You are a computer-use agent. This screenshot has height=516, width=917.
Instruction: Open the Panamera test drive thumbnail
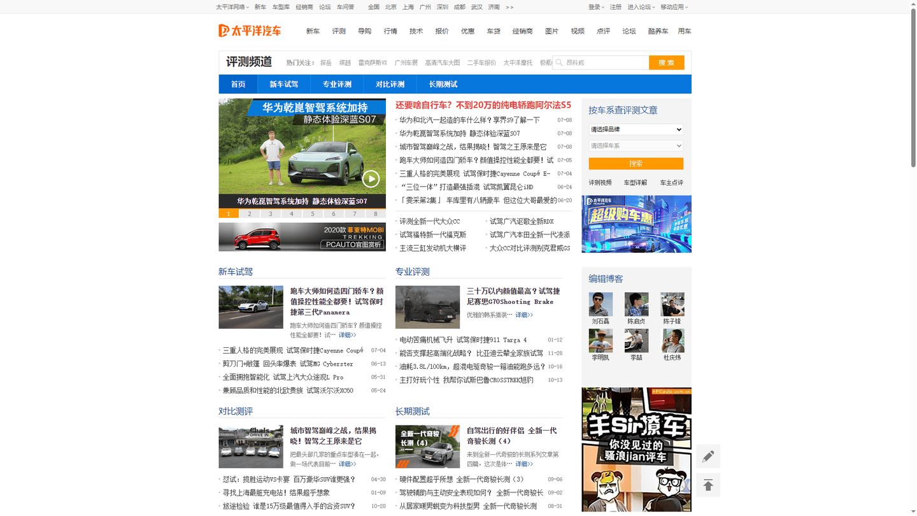tap(251, 307)
